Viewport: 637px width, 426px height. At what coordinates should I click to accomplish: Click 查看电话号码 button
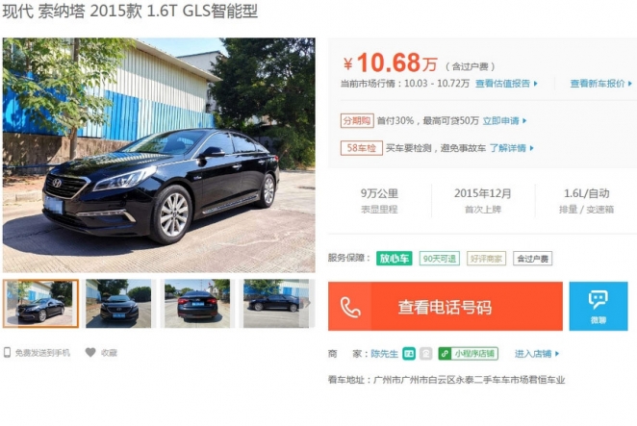pos(446,306)
